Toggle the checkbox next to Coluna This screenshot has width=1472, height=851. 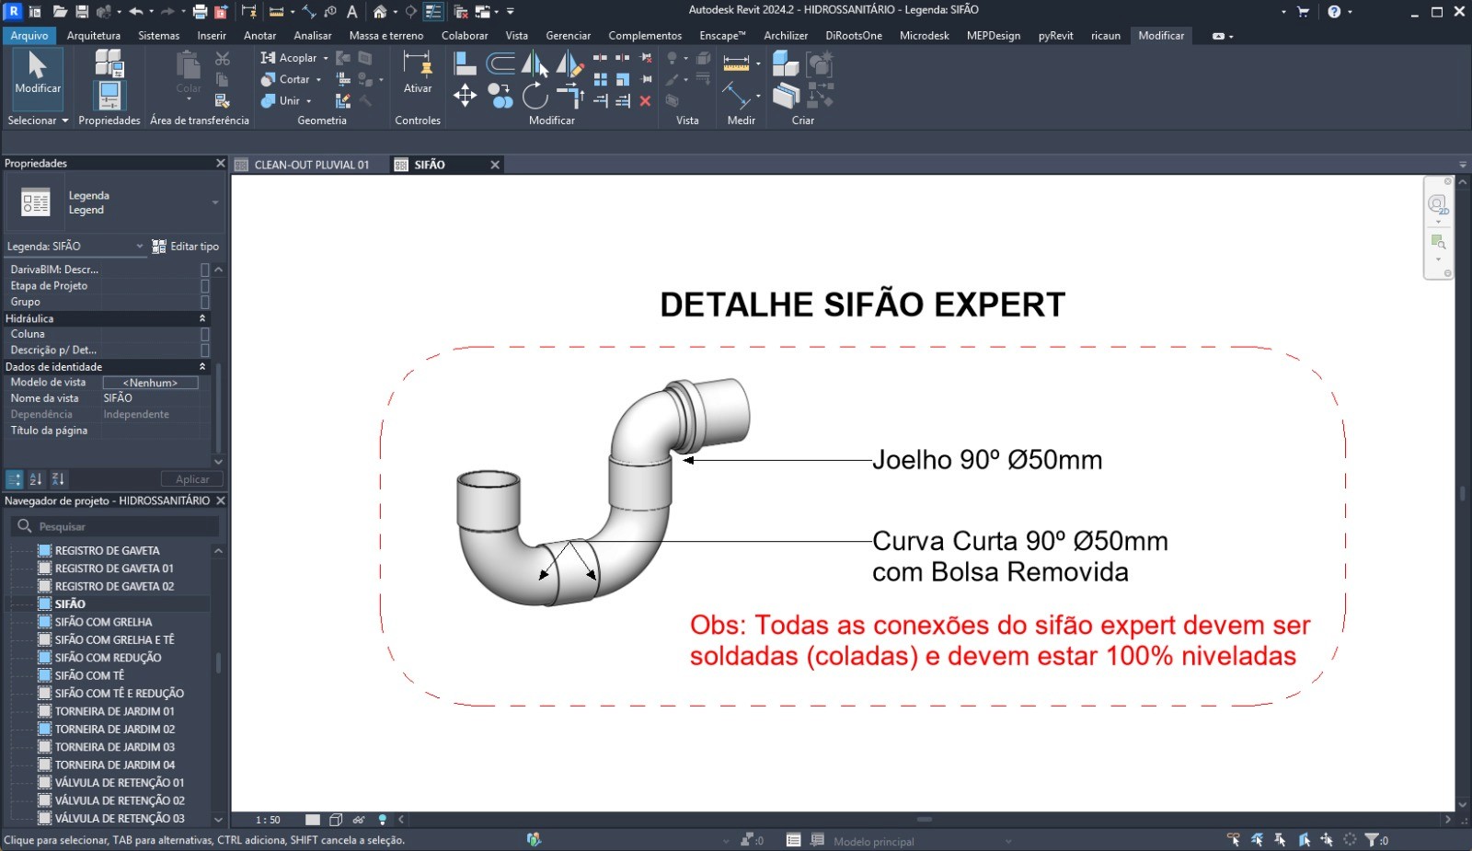tap(205, 335)
